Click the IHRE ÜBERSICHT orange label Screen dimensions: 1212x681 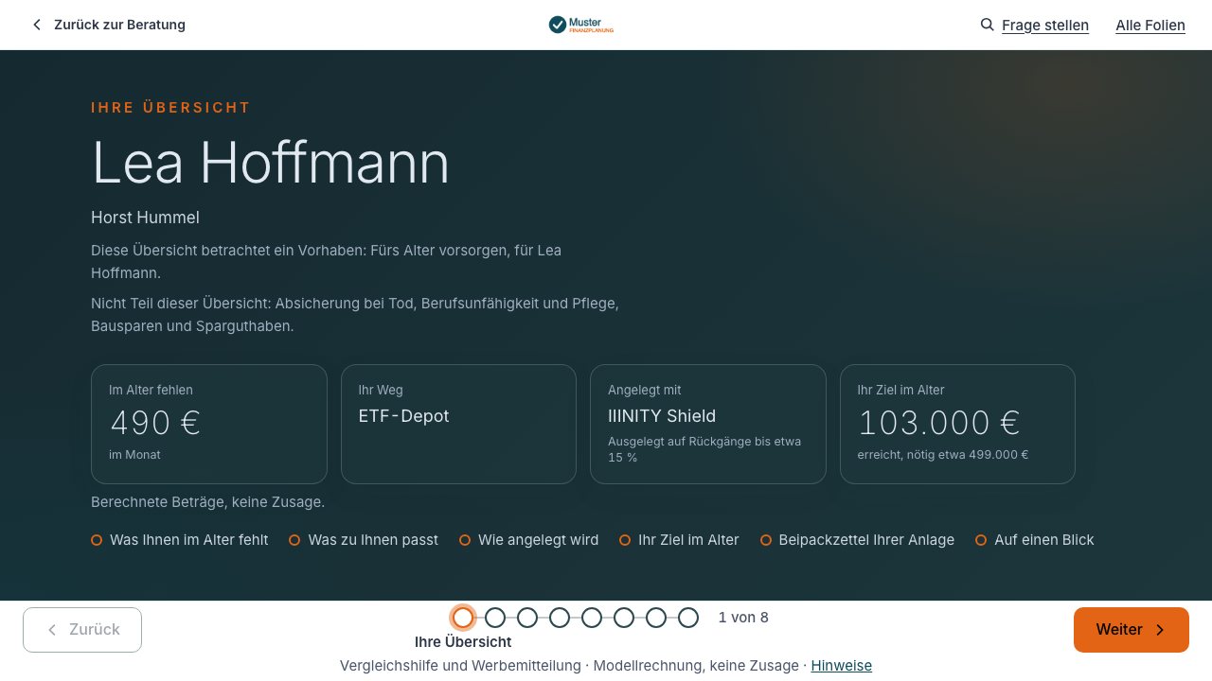coord(170,108)
